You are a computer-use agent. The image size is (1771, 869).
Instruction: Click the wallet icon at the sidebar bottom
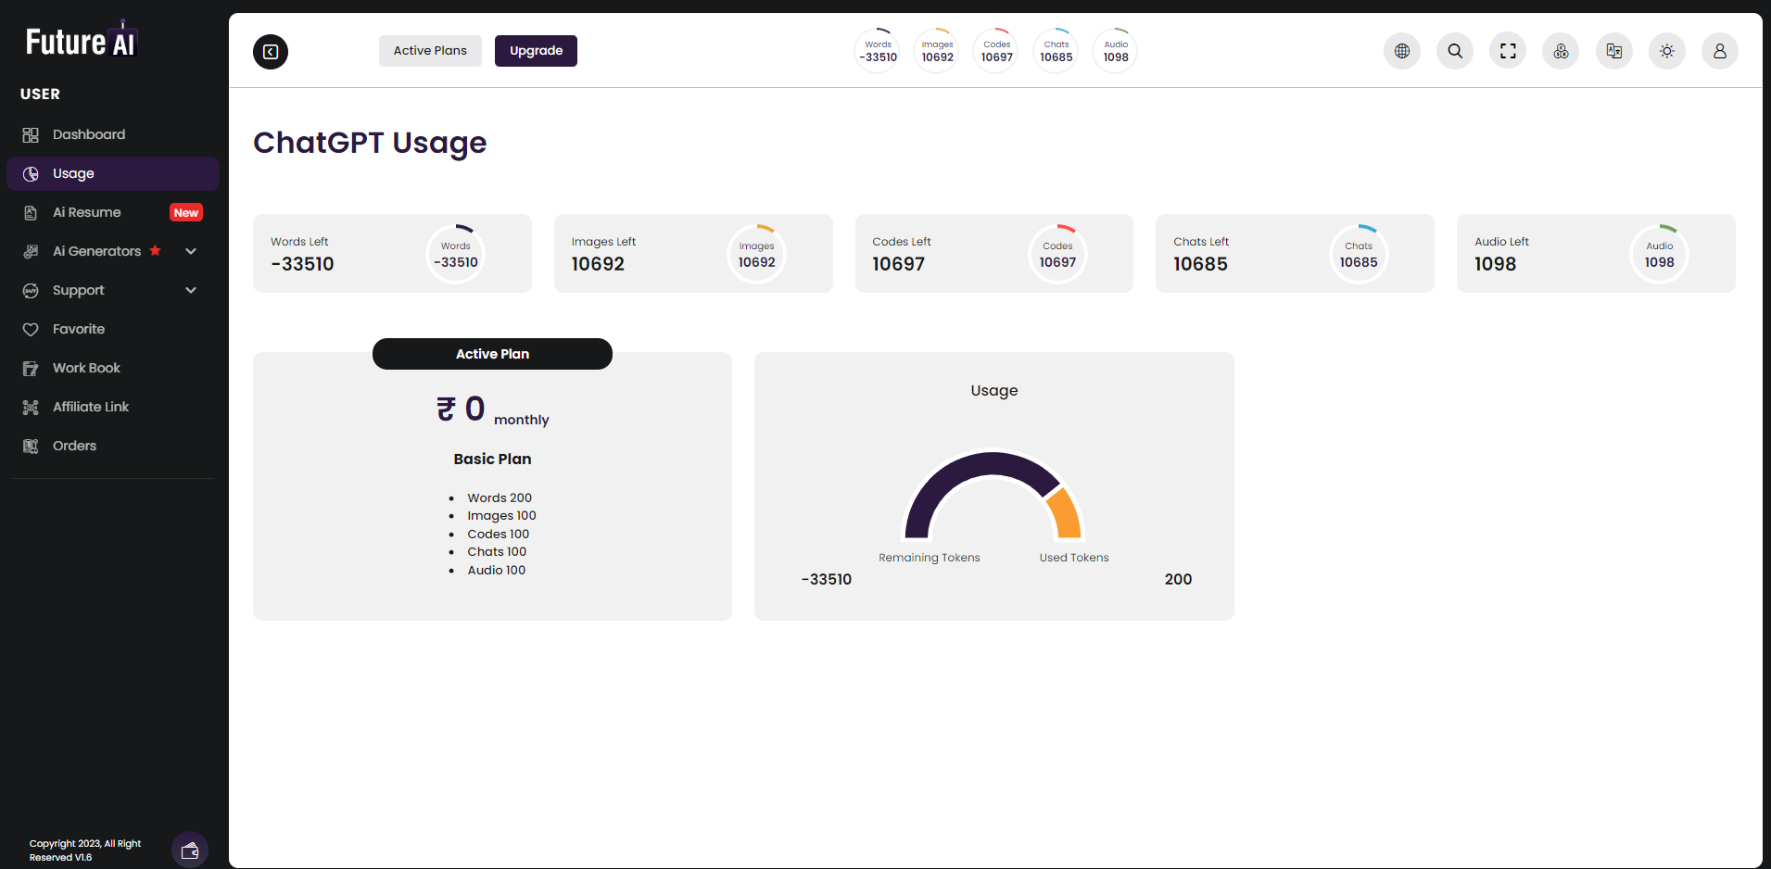click(x=190, y=850)
